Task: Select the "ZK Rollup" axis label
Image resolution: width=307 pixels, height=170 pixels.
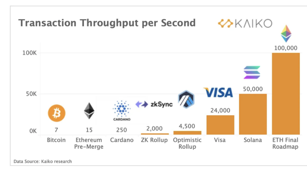Action: [x=154, y=140]
